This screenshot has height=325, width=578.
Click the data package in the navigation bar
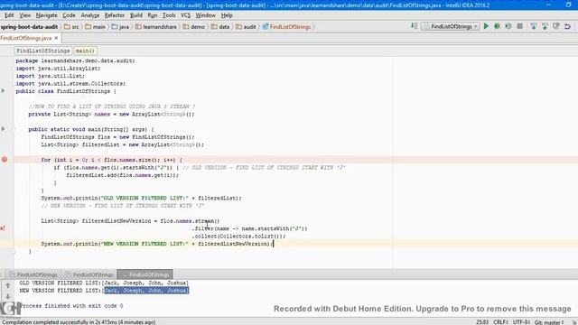(x=220, y=26)
